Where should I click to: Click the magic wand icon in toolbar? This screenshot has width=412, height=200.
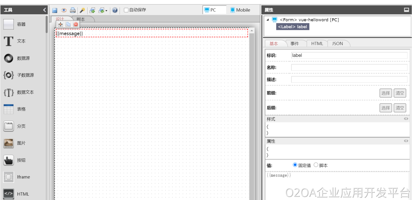pyautogui.click(x=82, y=10)
